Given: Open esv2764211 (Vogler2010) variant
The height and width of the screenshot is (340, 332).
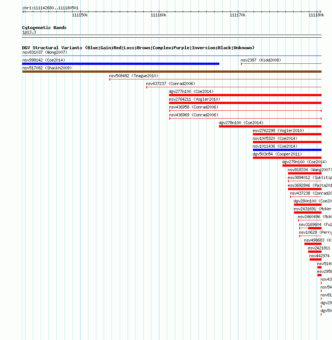Looking at the screenshot, I should 194,99.
